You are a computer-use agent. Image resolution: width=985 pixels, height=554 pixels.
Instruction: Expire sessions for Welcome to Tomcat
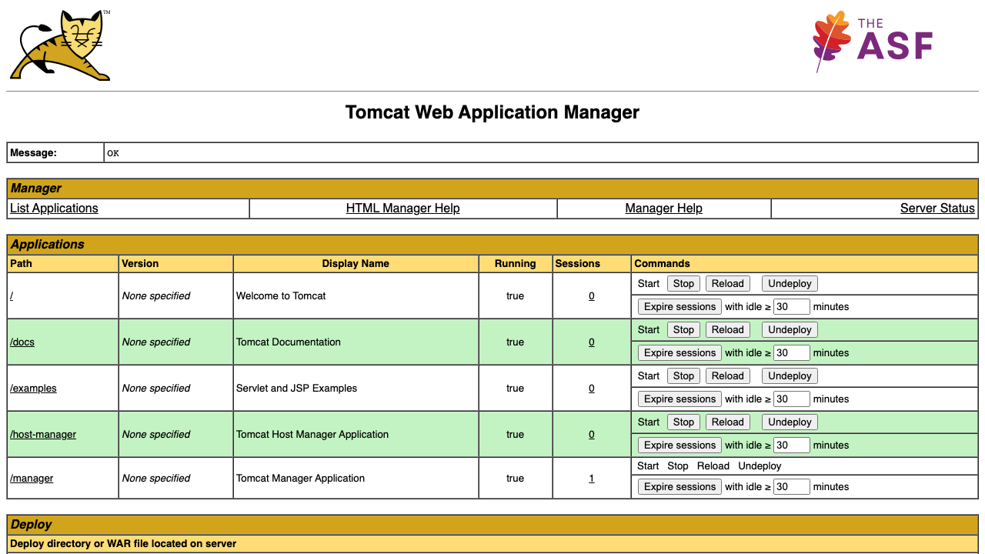[x=679, y=307]
